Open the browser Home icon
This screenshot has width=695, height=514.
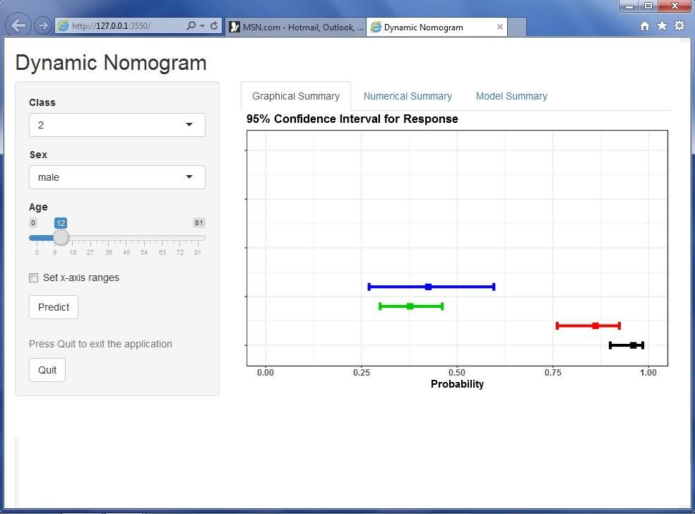tap(645, 25)
